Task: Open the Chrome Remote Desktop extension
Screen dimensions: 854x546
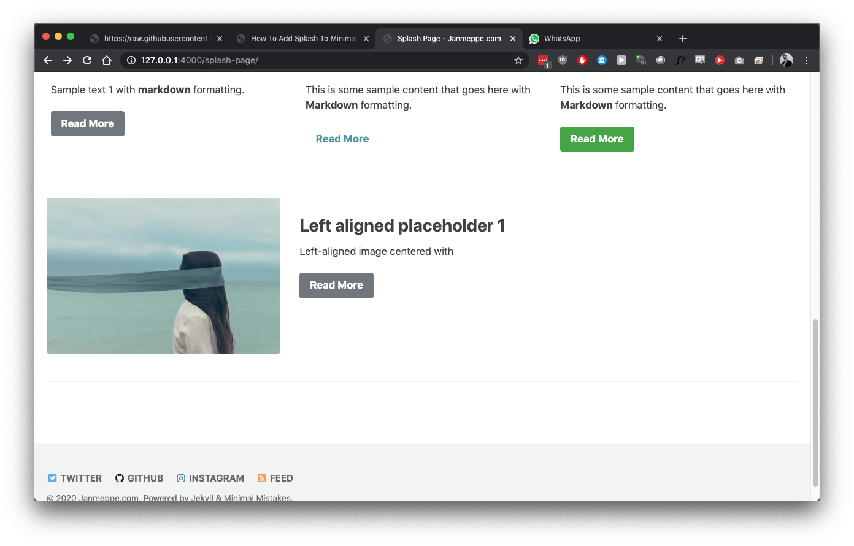Action: (x=759, y=60)
